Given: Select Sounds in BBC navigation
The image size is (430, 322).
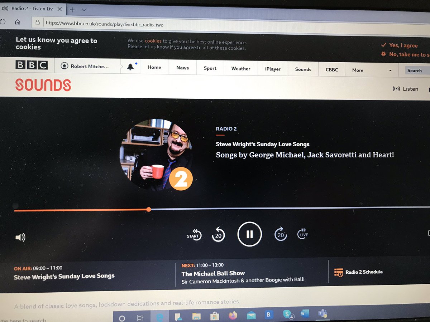Looking at the screenshot, I should click(303, 69).
